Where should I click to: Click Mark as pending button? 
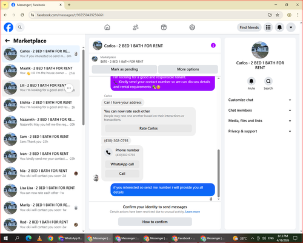pos(124,69)
